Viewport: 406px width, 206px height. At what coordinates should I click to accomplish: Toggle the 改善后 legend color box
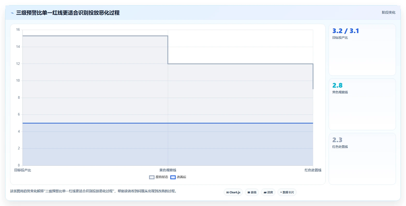coord(173,177)
